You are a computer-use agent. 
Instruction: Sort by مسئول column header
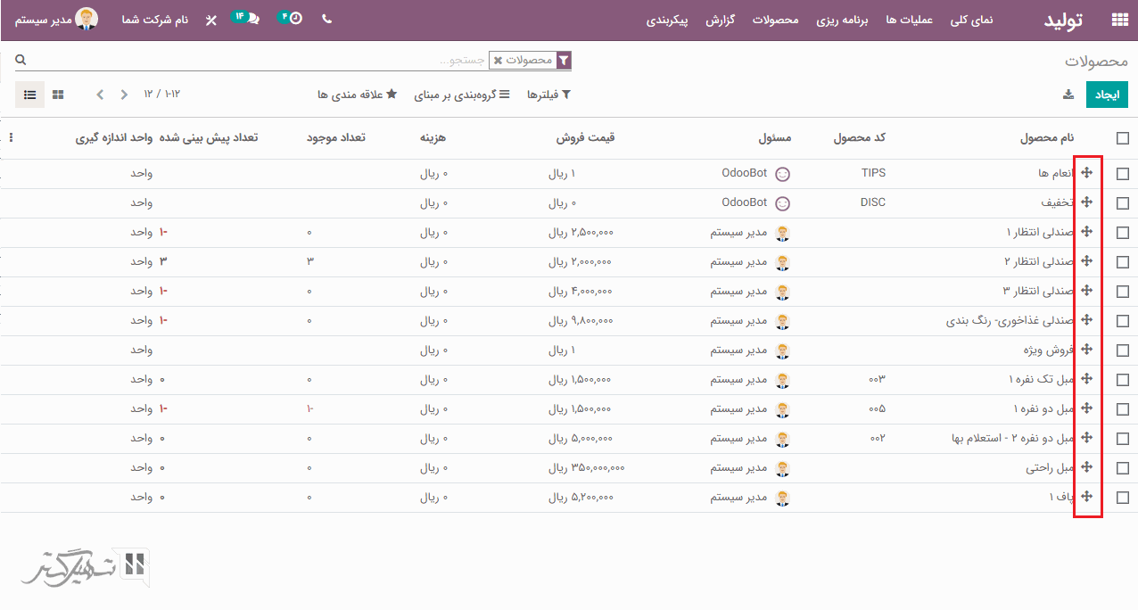click(775, 138)
